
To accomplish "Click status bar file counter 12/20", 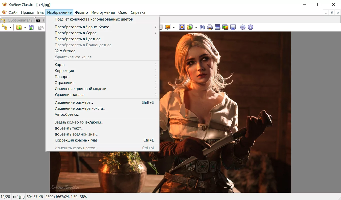I will coord(5,197).
